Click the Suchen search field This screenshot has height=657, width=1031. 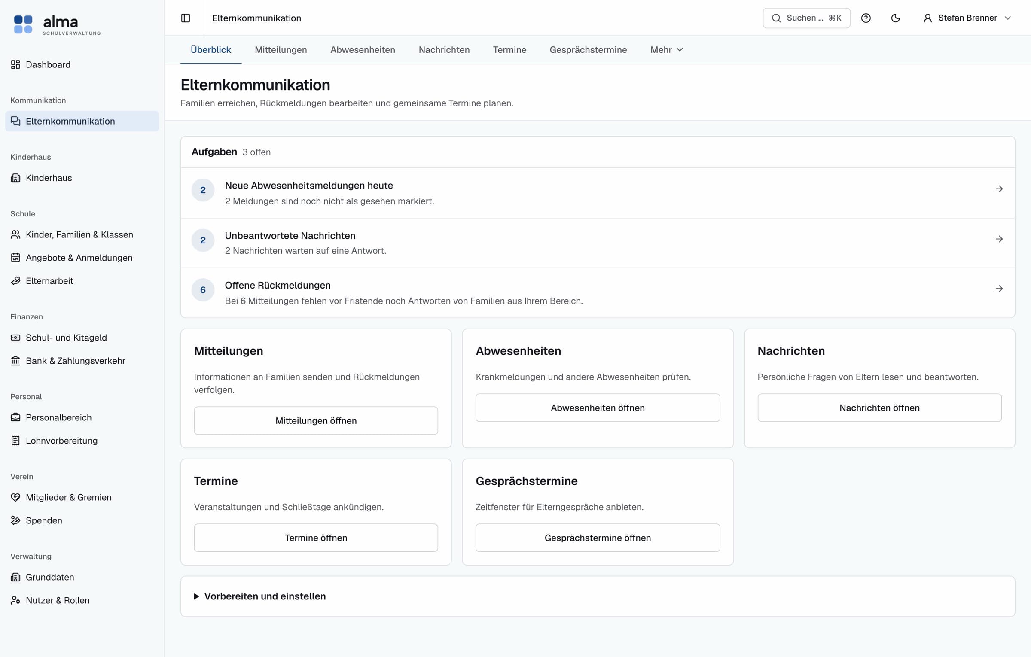click(x=806, y=18)
